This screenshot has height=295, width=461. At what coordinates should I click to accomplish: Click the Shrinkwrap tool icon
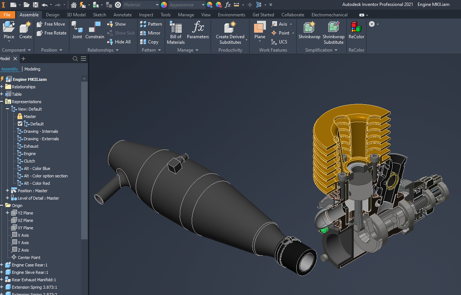[309, 28]
